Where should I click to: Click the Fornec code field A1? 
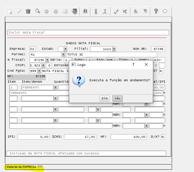[46, 54]
